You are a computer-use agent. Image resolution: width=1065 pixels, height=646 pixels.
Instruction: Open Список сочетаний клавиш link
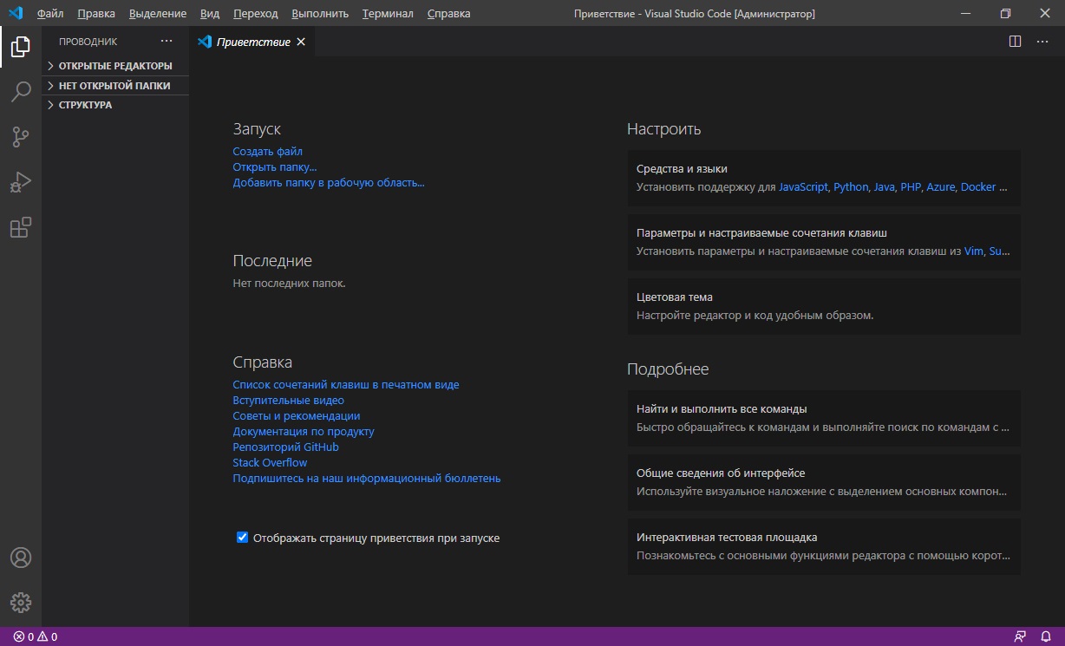(346, 385)
